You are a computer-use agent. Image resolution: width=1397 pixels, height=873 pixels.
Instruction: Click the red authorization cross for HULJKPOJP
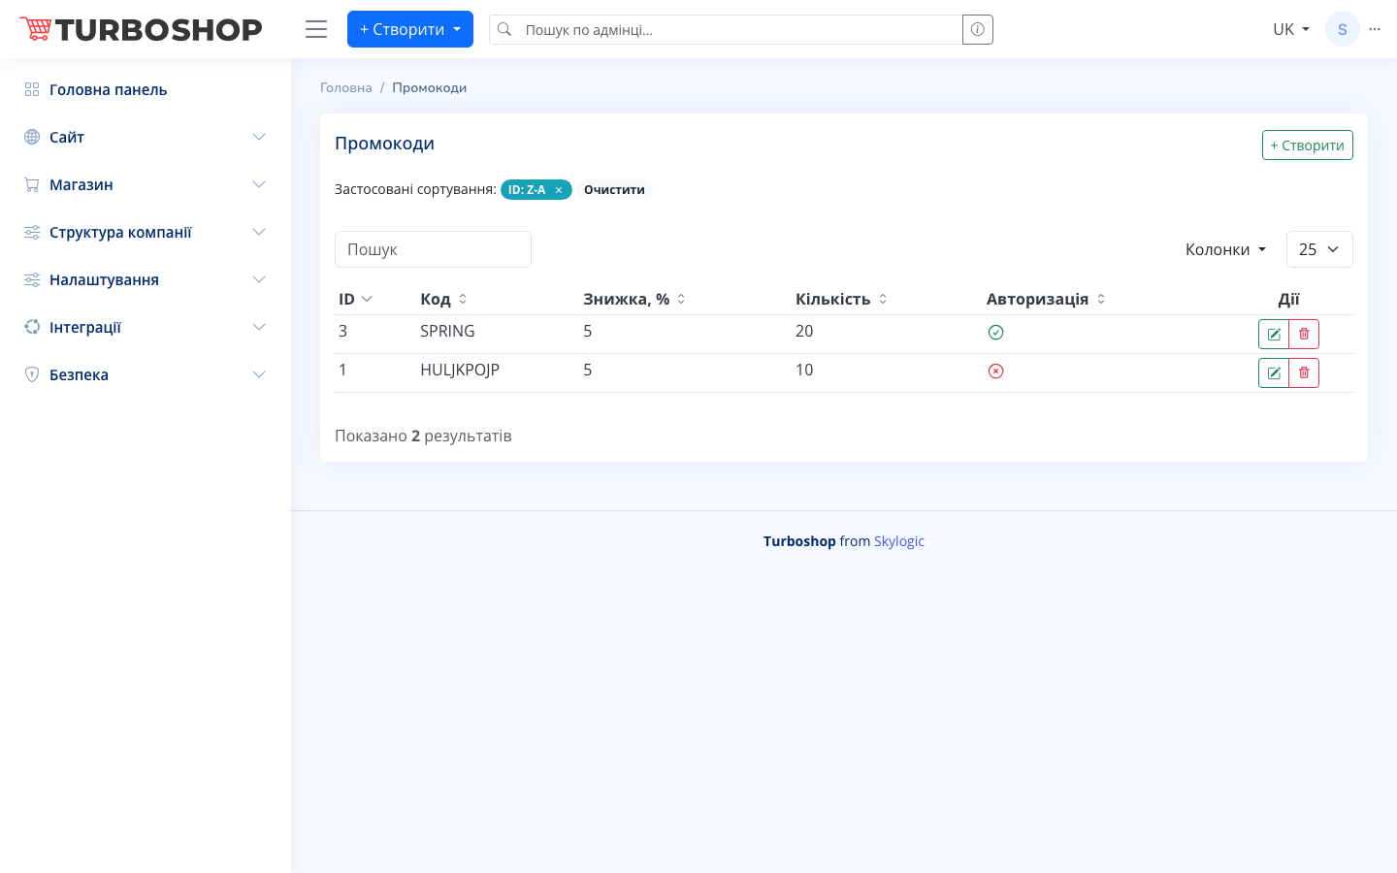(x=995, y=371)
